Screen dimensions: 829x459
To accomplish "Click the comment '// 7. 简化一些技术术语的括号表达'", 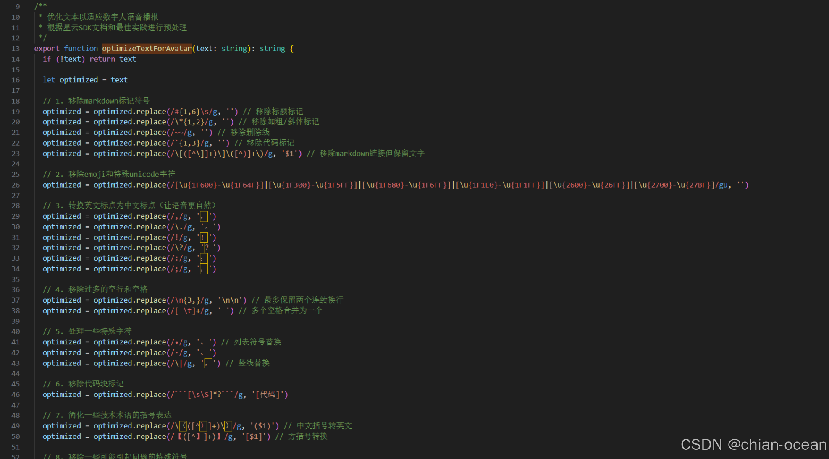I will click(107, 415).
